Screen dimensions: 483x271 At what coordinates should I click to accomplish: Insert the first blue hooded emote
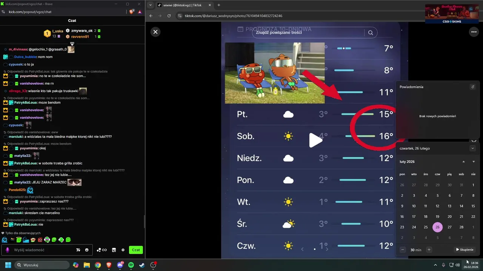click(5, 240)
